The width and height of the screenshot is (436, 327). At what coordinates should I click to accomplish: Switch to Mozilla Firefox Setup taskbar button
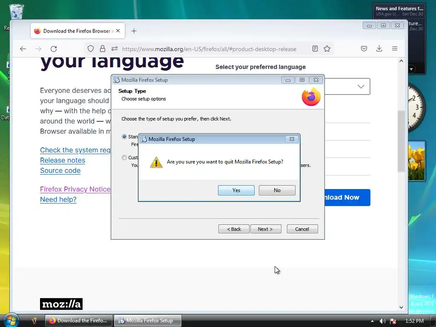pos(148,321)
